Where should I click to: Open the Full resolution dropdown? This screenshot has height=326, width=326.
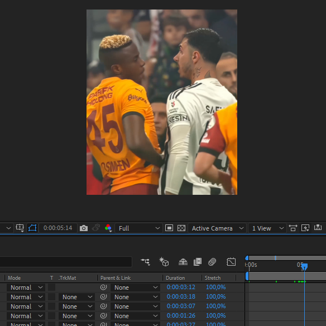coord(138,228)
